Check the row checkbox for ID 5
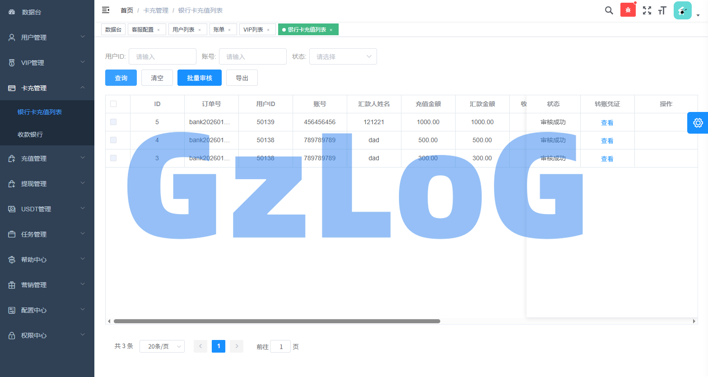Screen dimensions: 708x377 [113, 122]
